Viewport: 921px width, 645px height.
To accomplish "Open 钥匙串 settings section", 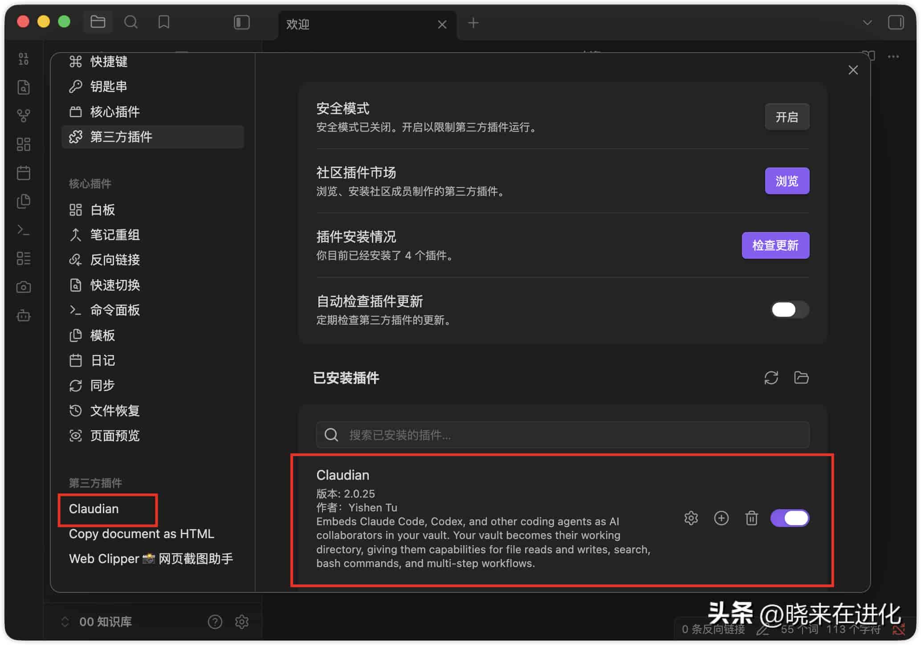I will [x=153, y=86].
